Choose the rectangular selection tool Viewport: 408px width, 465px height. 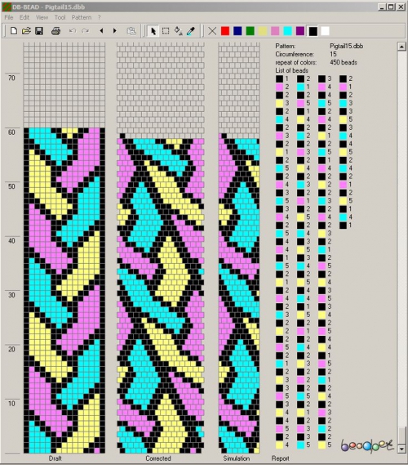[x=166, y=31]
